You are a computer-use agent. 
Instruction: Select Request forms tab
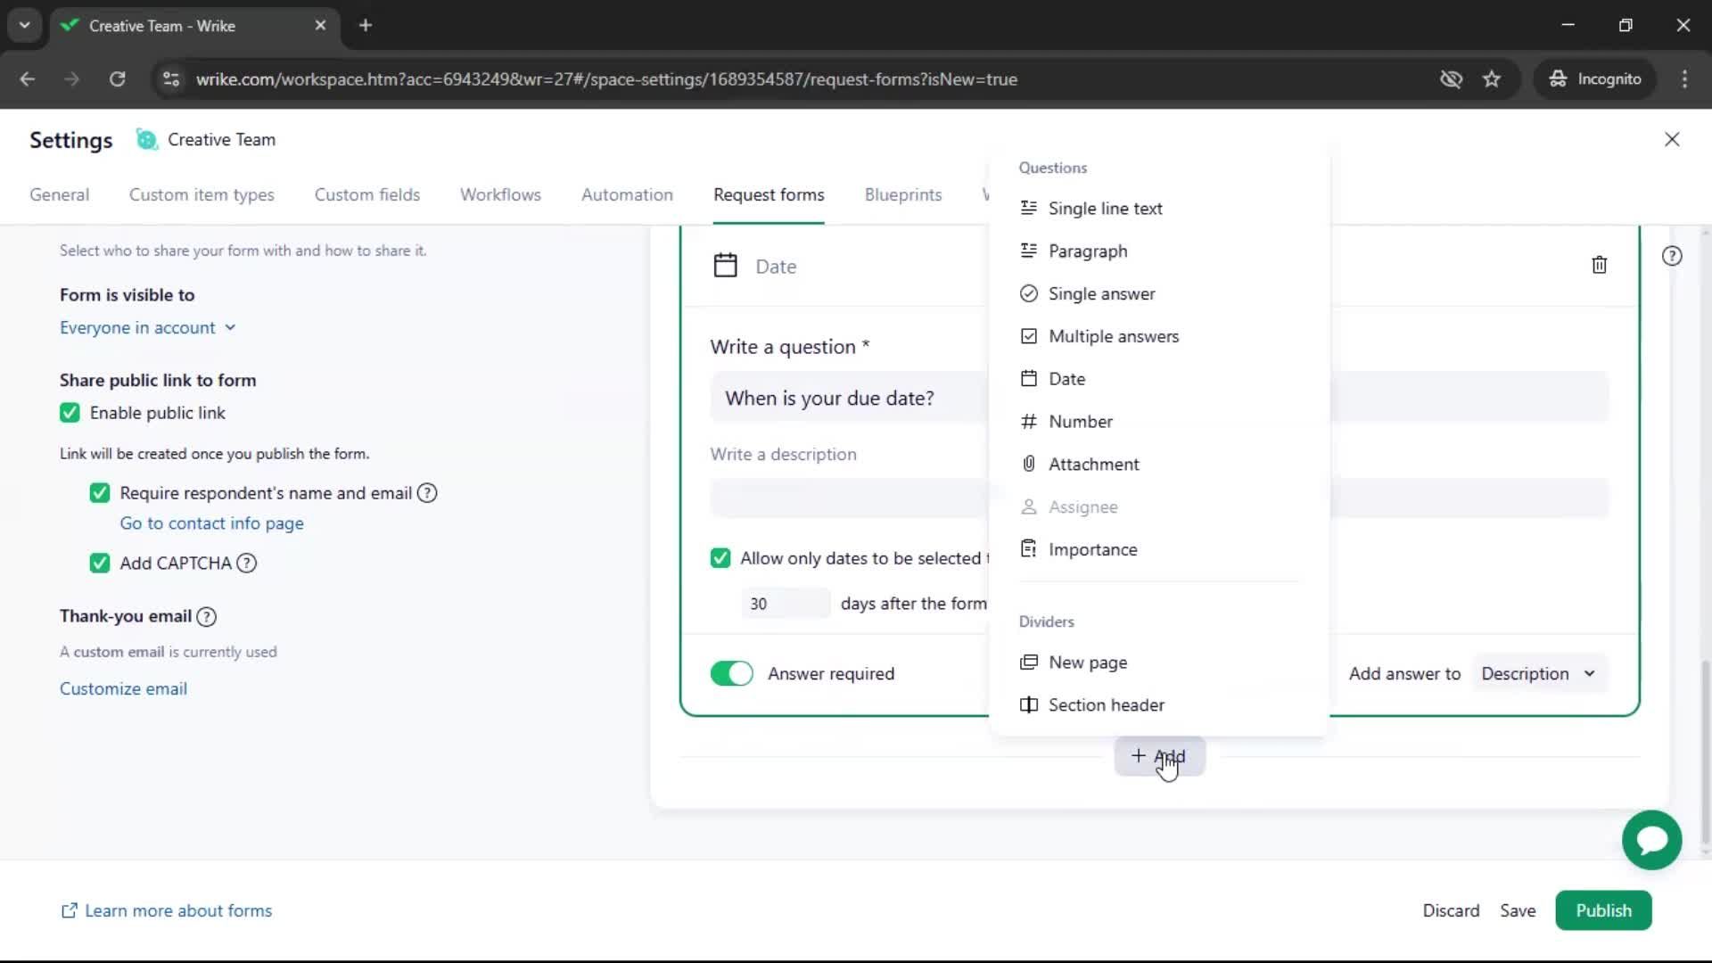[x=769, y=195]
